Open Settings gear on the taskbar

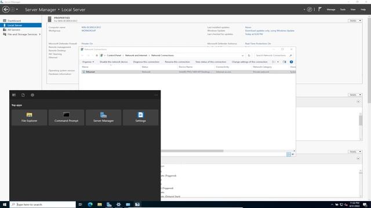click(118, 205)
